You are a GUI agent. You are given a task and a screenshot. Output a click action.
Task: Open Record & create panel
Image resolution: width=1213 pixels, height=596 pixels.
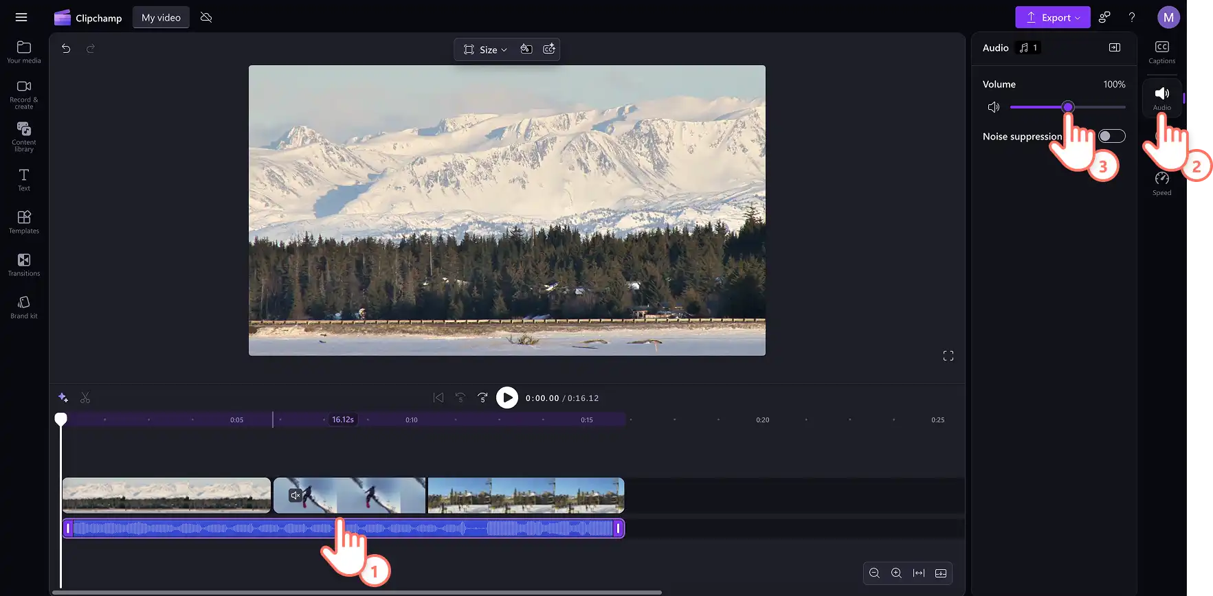coord(24,95)
